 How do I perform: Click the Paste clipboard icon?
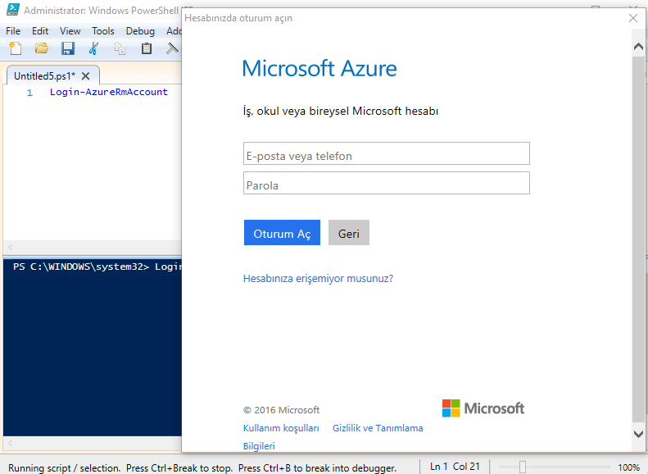click(x=146, y=48)
